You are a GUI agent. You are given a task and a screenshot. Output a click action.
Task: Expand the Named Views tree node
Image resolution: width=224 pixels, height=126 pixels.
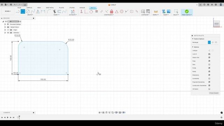tap(5, 27)
